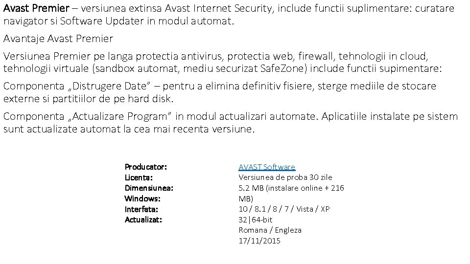The width and height of the screenshot is (470, 264).
Task: Click the Actualizat label
Action: coord(143,220)
